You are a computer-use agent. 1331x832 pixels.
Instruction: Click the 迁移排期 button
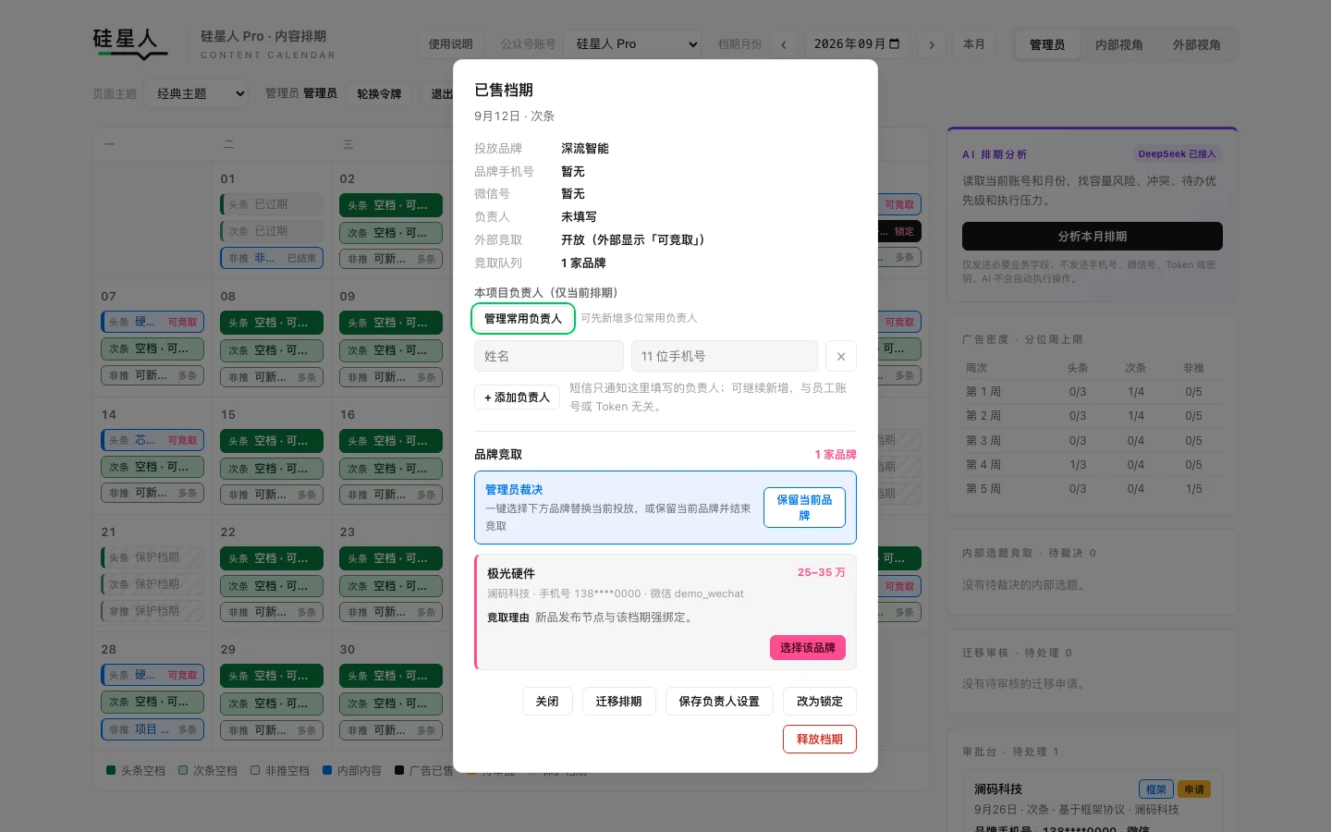click(x=618, y=702)
